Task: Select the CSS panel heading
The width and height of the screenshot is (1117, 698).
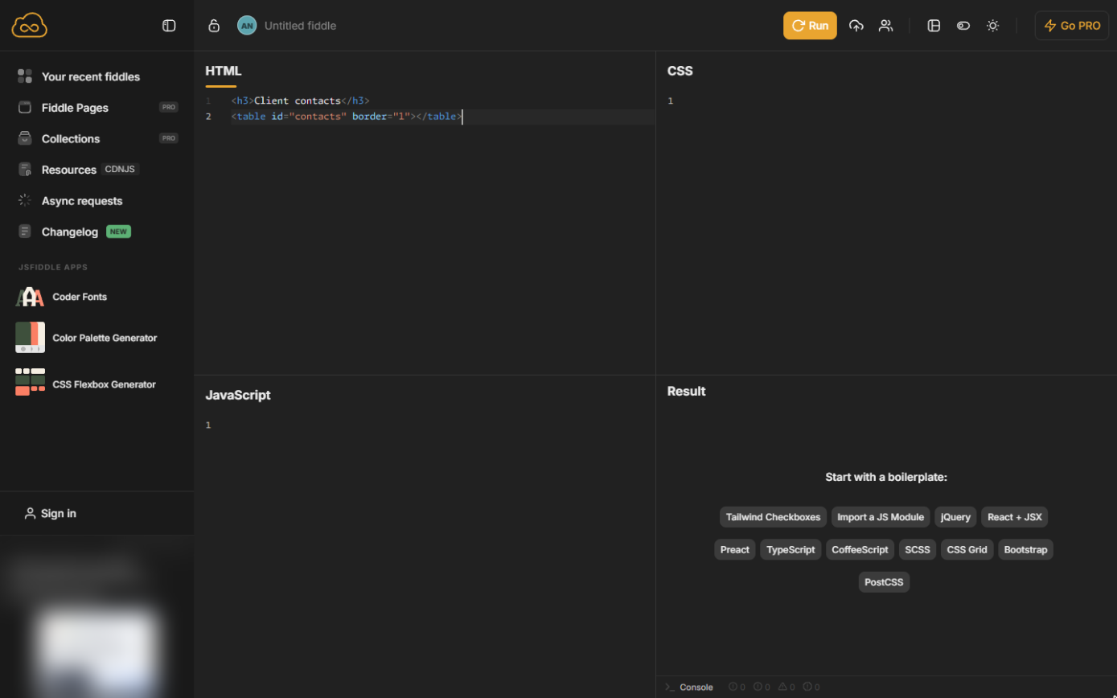Action: click(680, 71)
